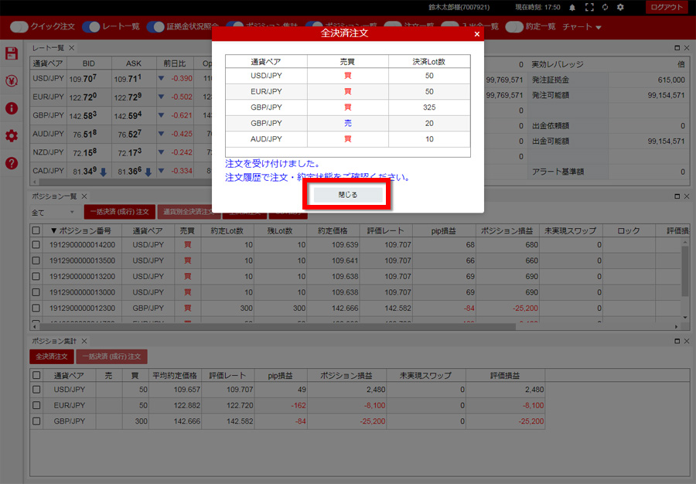
Task: Check the box for position 1912900000013500
Action: (x=36, y=261)
